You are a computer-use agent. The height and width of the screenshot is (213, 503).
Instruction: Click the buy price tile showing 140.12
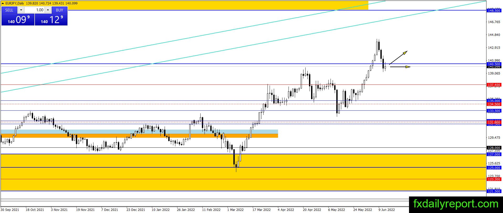pyautogui.click(x=51, y=20)
